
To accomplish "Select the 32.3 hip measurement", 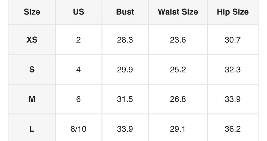I will click(233, 70).
